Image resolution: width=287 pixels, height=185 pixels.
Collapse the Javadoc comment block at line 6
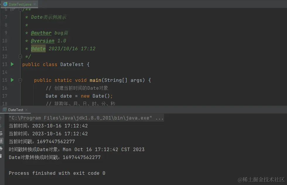[20, 9]
